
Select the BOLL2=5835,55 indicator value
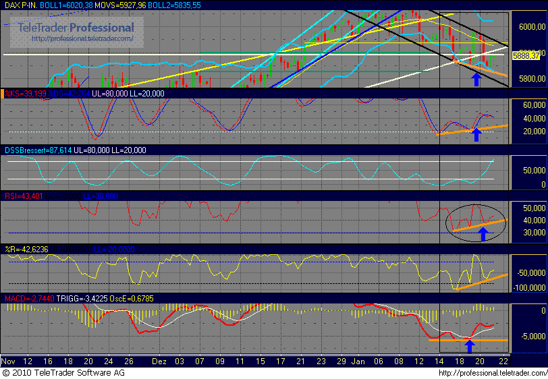click(x=174, y=5)
